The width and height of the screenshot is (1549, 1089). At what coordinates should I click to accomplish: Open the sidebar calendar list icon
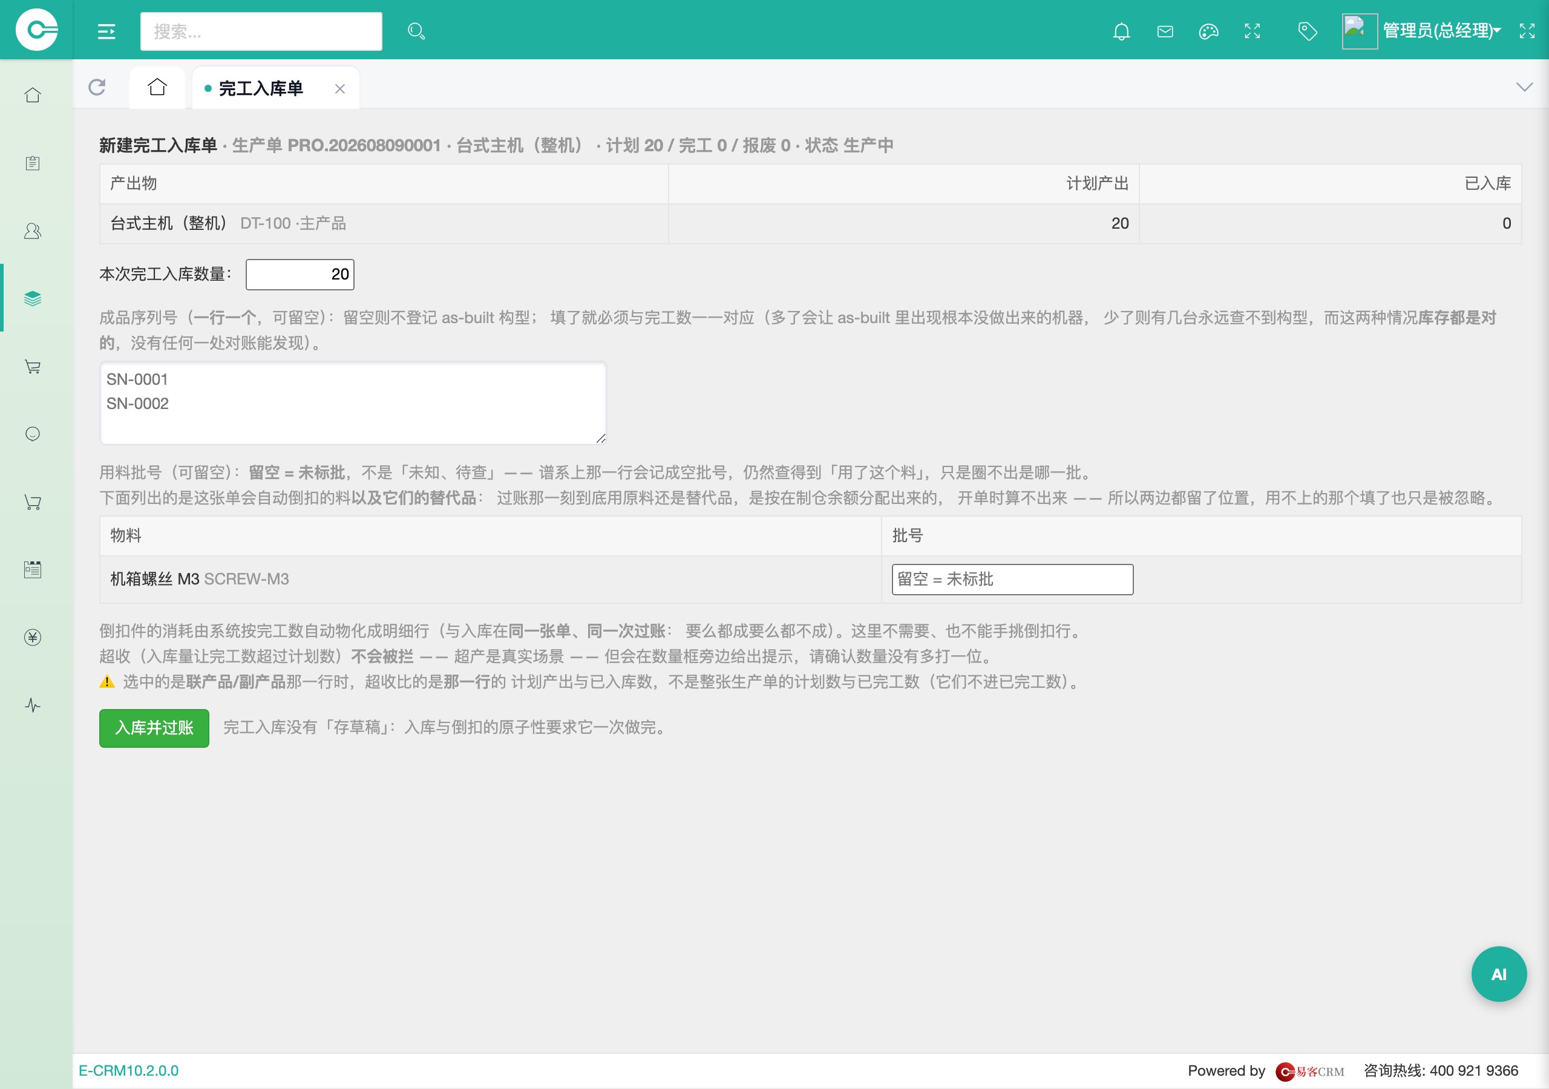pos(33,569)
